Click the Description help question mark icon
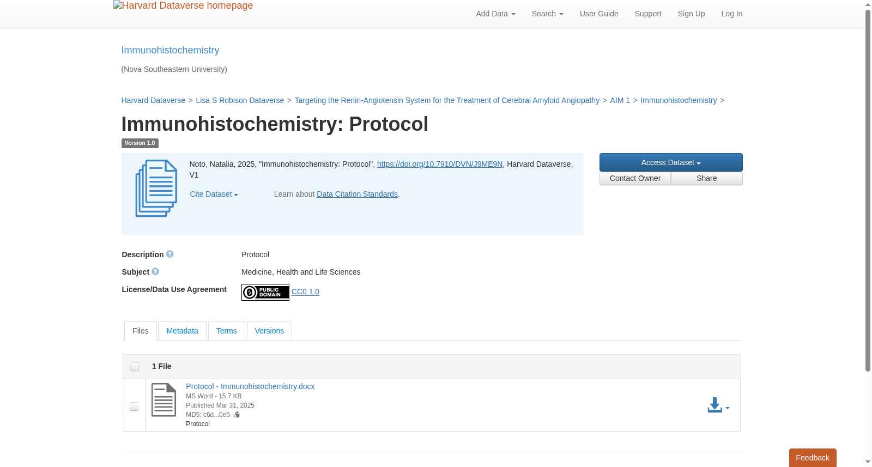This screenshot has height=467, width=872. point(170,254)
